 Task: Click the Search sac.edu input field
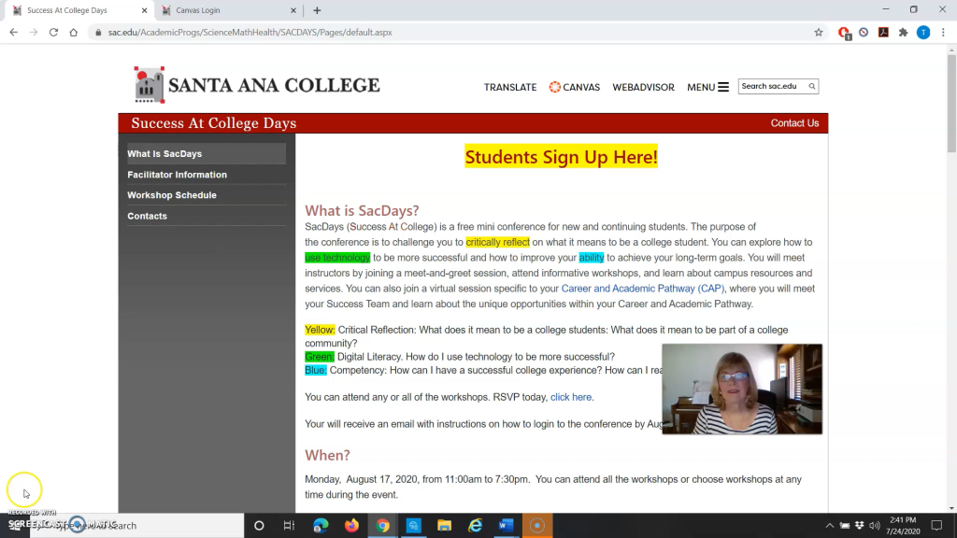[773, 87]
